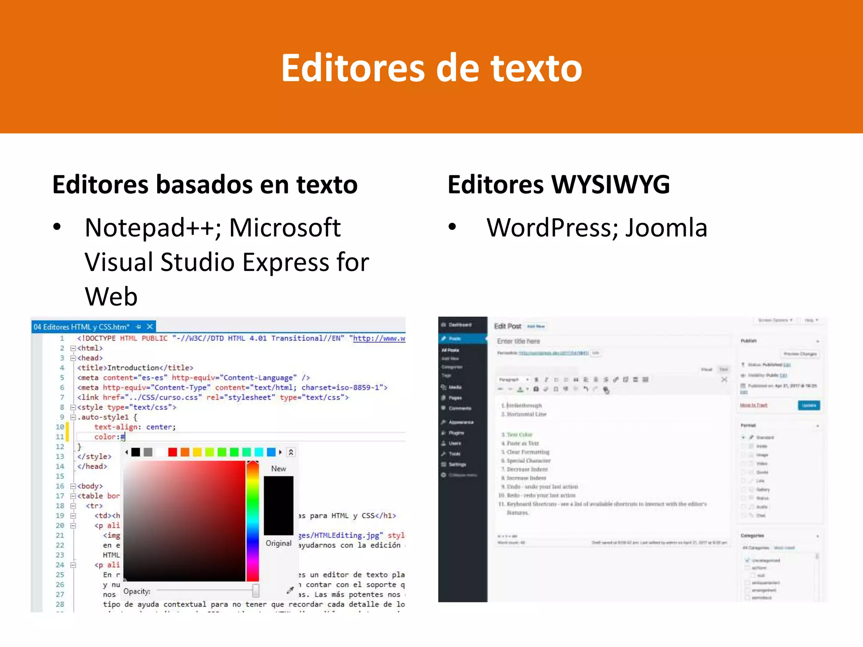Click the Enter title here field
This screenshot has height=647, width=863.
(612, 341)
